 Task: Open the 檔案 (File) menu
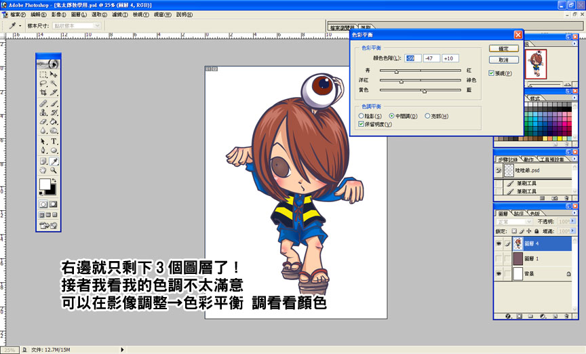coord(18,14)
